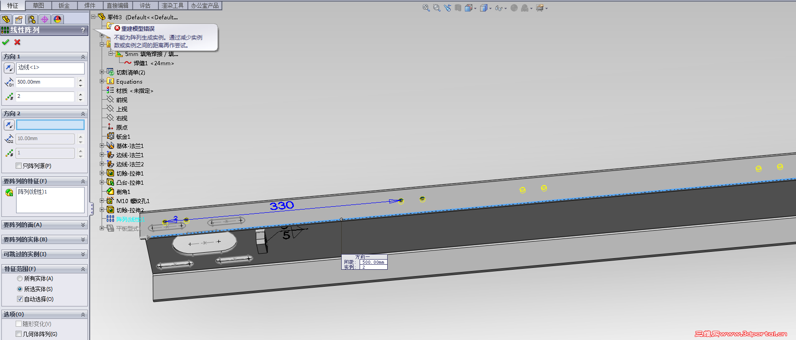Expand the Equations tree node

[x=102, y=81]
